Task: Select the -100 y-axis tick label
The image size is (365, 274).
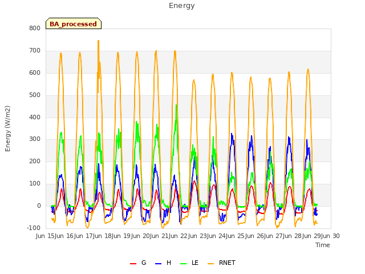Action: tap(34, 228)
